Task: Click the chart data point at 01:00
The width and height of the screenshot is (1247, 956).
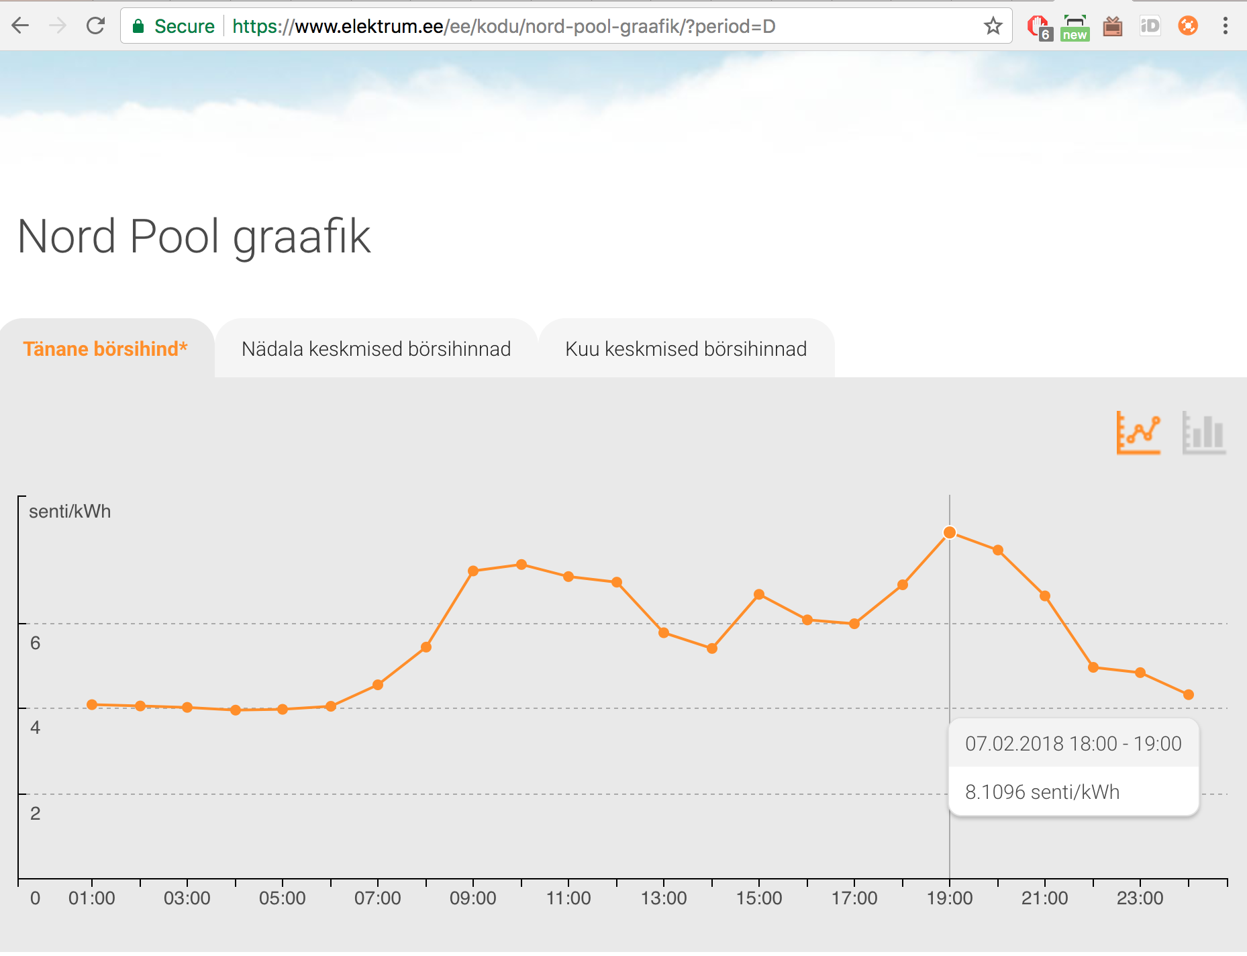Action: (x=92, y=704)
